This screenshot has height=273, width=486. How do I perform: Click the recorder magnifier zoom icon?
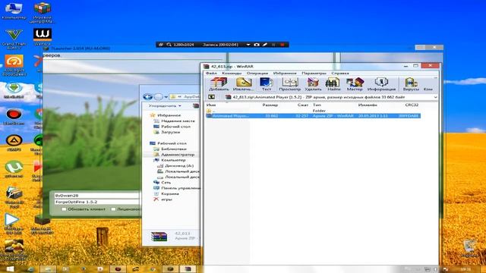click(x=169, y=45)
